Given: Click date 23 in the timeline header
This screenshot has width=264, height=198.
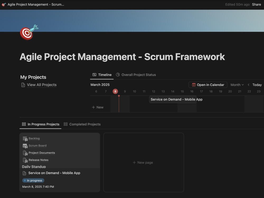Looking at the screenshot, I should pos(259,91).
